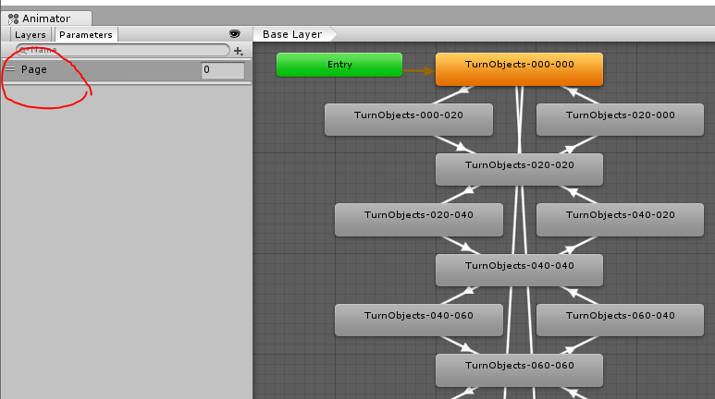Select the Entry to TurnObjects-000-000 transition arrow
715x399 pixels.
click(x=419, y=70)
